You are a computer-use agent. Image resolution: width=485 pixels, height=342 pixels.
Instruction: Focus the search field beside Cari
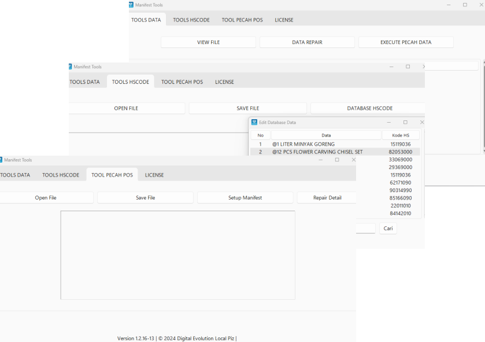pyautogui.click(x=365, y=229)
